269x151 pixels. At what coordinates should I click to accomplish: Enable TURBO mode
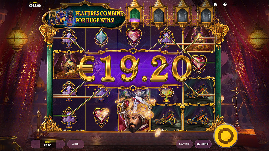pyautogui.click(x=203, y=144)
